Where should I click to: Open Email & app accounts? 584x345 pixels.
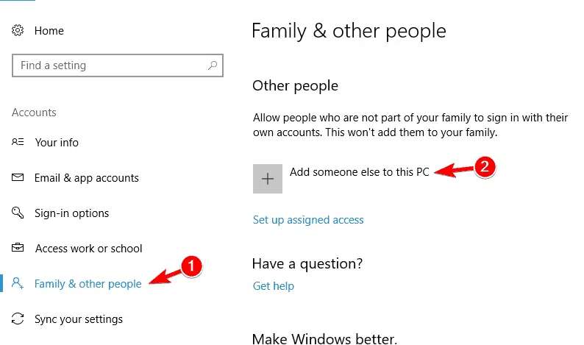click(x=86, y=178)
